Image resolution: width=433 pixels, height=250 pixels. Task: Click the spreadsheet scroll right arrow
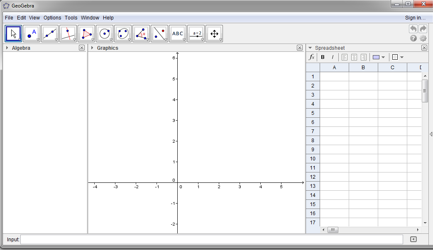[418, 230]
